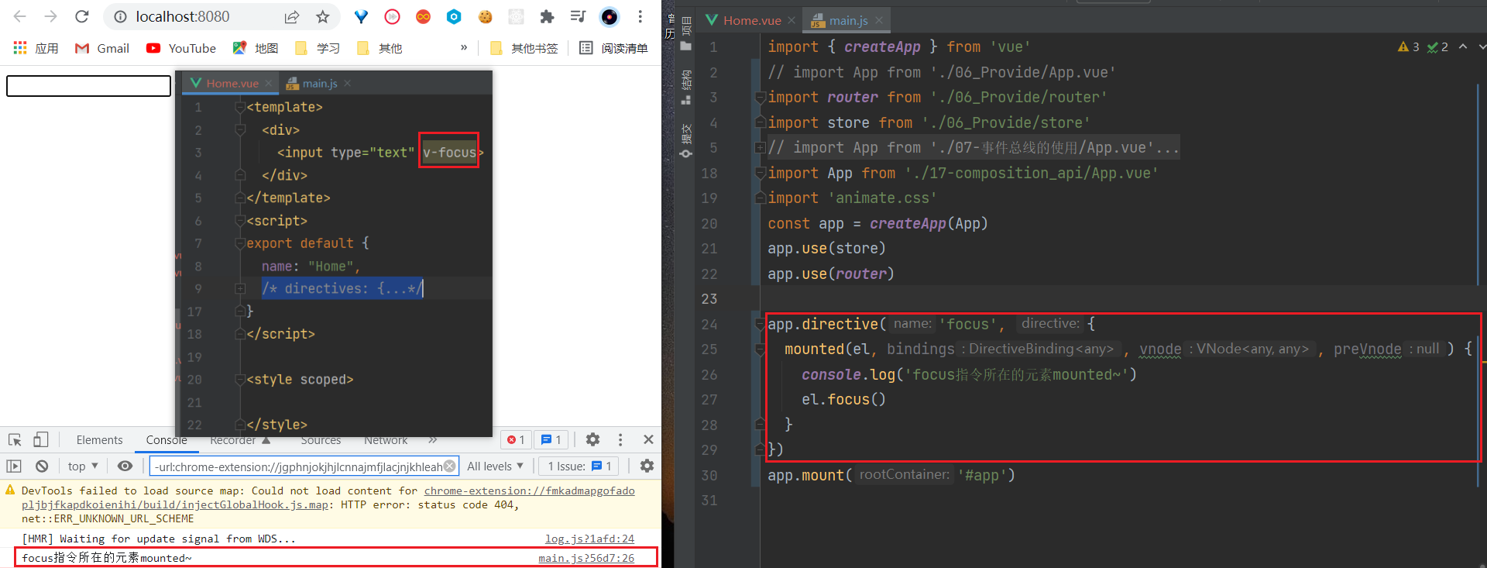The width and height of the screenshot is (1487, 568).
Task: Collapse the mounted function at line 25
Action: pos(761,349)
